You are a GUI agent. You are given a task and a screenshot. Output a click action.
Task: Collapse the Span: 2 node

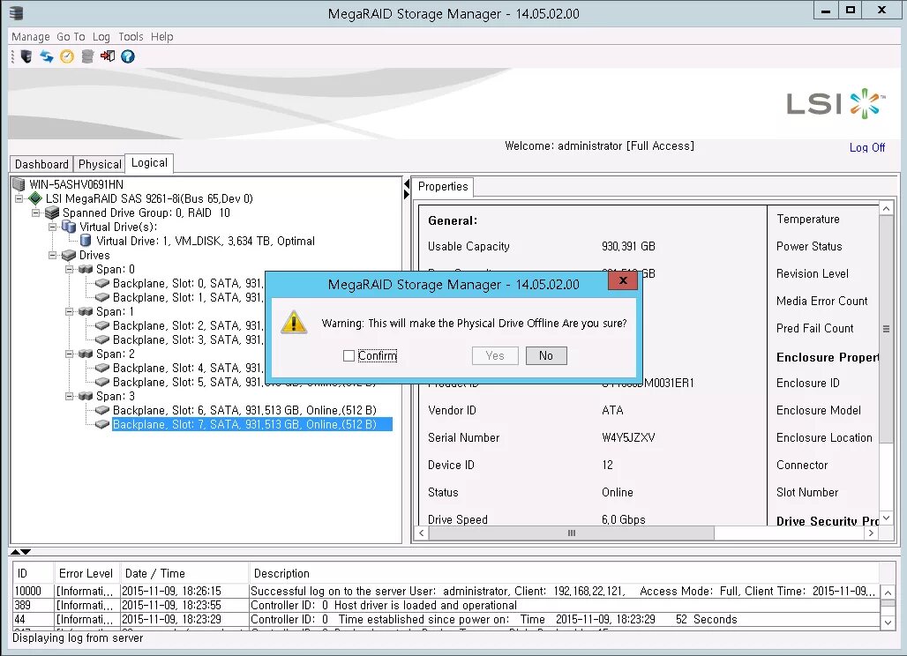pos(70,354)
